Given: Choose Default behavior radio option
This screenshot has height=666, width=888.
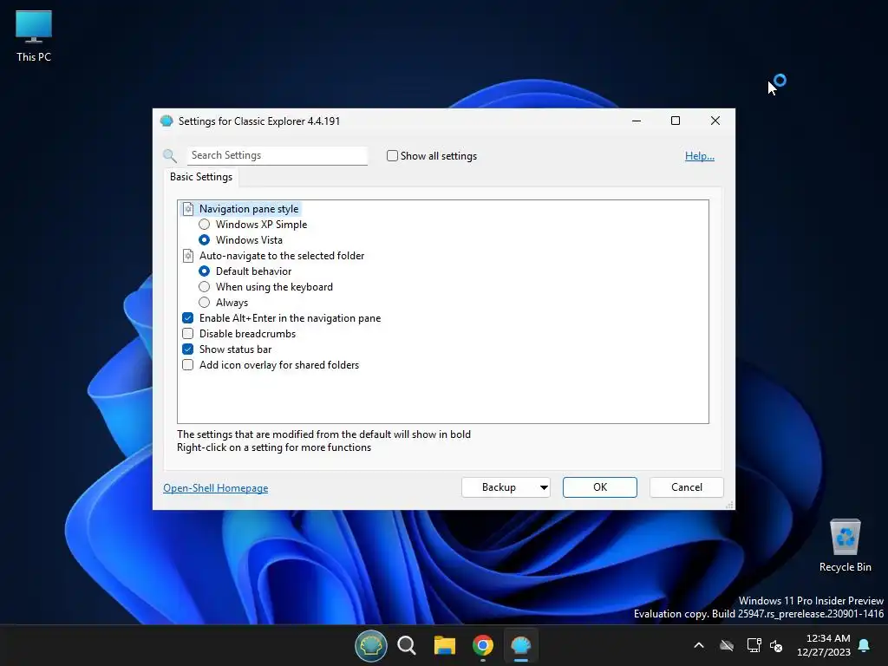Looking at the screenshot, I should coord(205,271).
